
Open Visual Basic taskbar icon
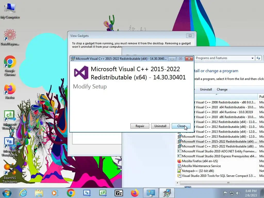click(87, 193)
